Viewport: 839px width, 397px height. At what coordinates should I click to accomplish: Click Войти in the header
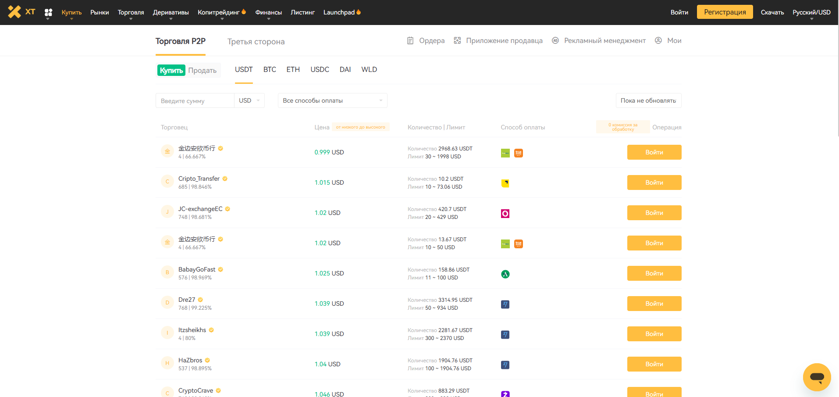tap(679, 12)
